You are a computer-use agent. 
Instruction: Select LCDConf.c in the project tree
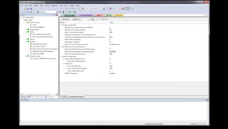click(44, 59)
